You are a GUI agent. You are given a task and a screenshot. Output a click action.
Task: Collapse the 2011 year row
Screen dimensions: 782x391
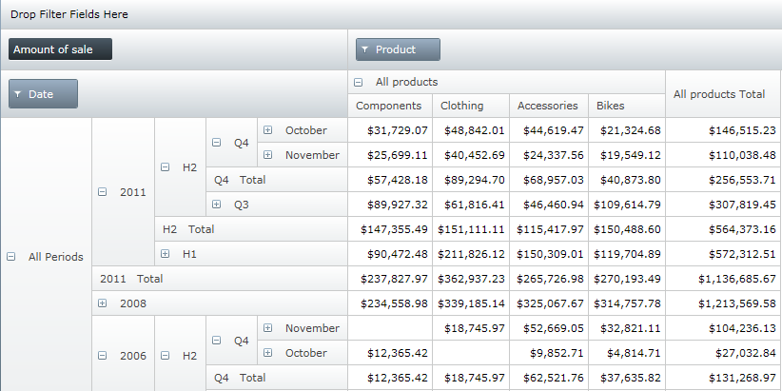pyautogui.click(x=103, y=192)
